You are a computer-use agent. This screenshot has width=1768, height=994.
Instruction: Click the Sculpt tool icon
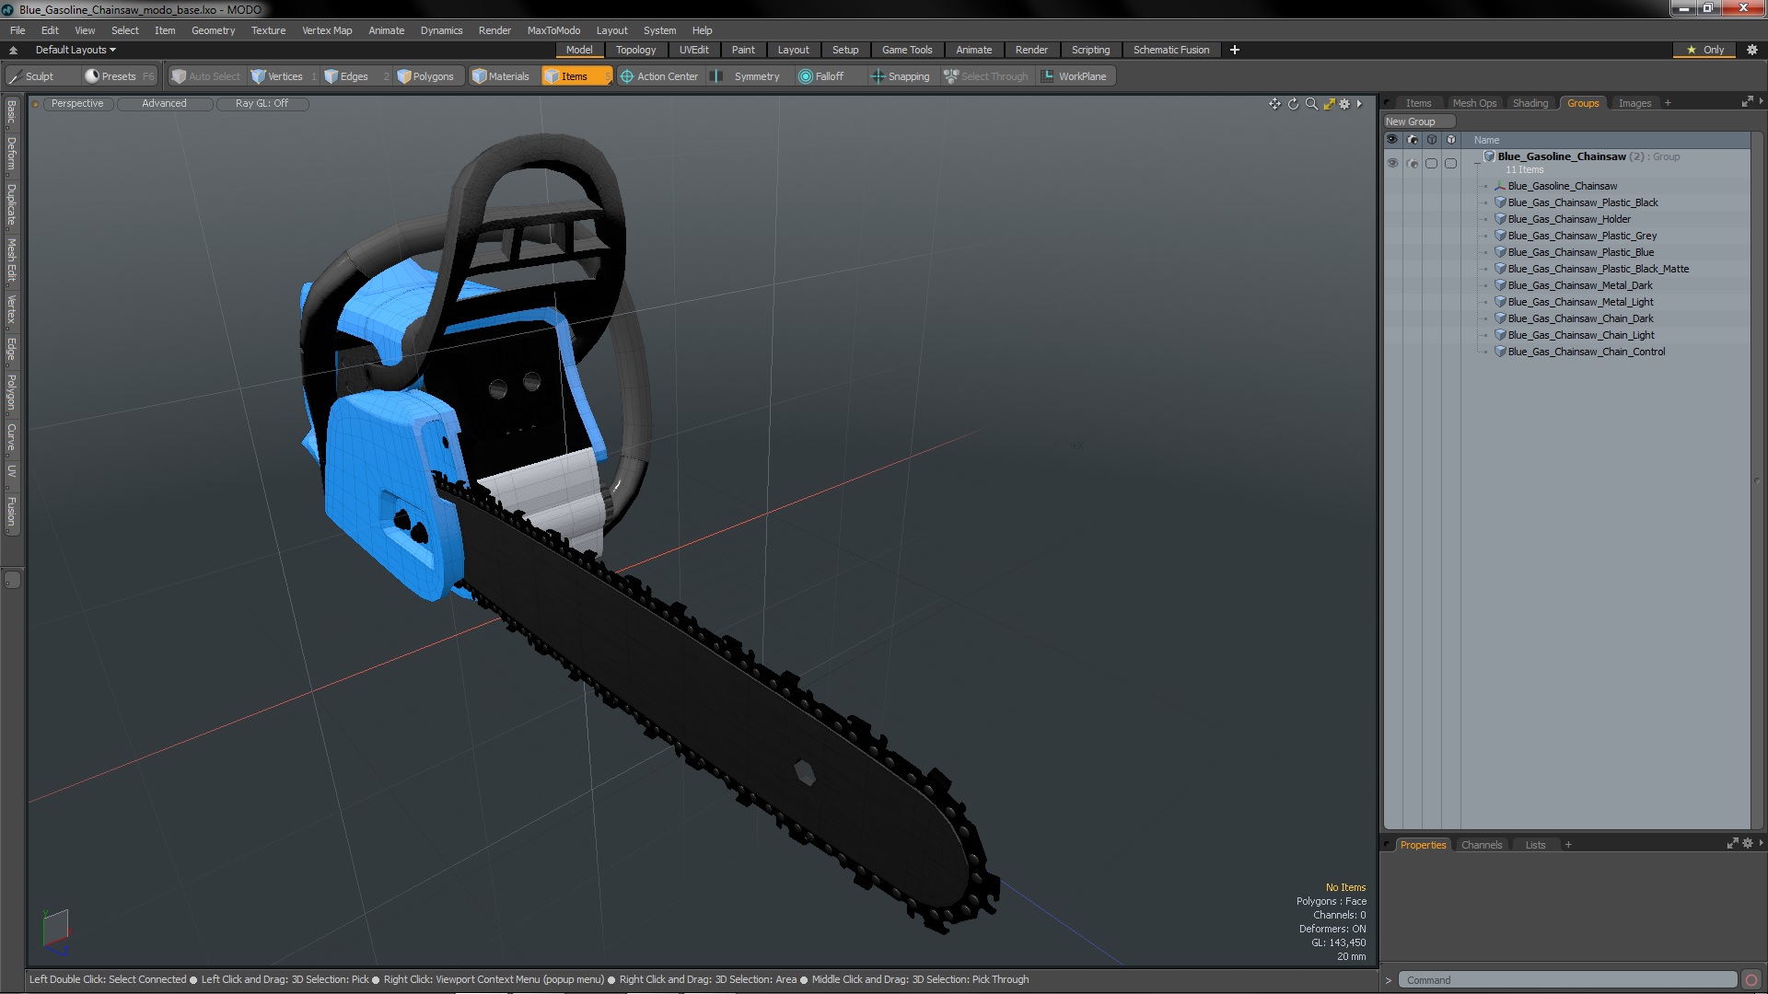tap(15, 76)
